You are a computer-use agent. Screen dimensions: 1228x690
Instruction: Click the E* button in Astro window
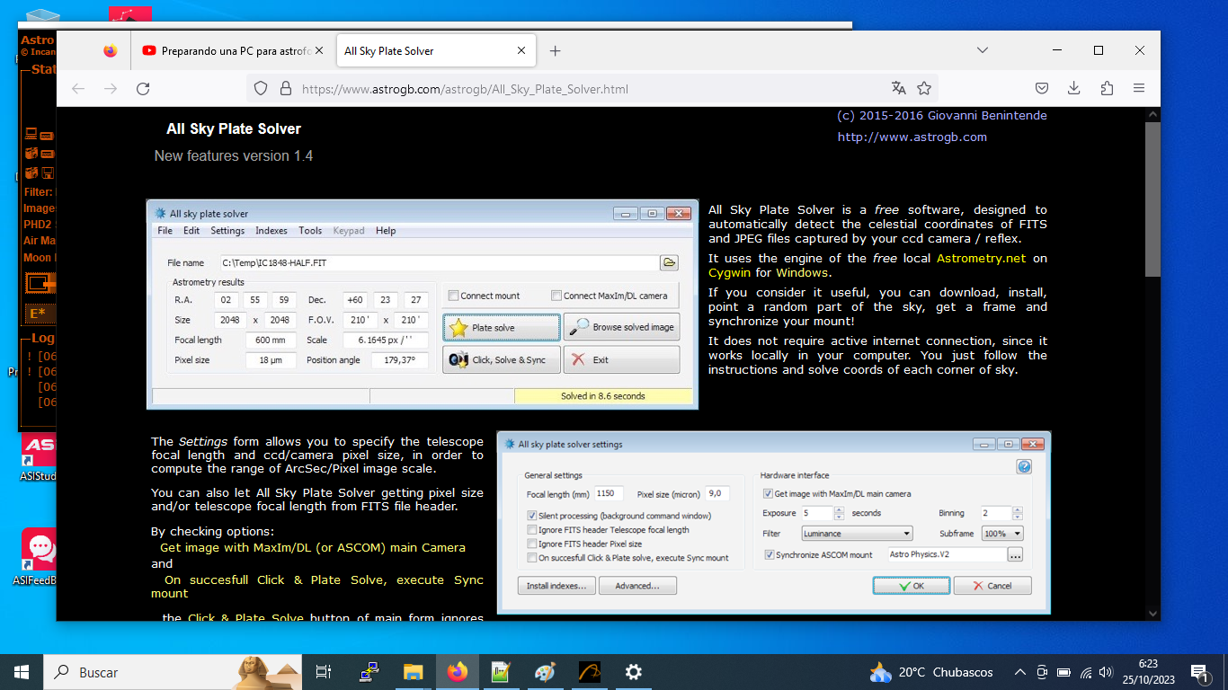39,314
